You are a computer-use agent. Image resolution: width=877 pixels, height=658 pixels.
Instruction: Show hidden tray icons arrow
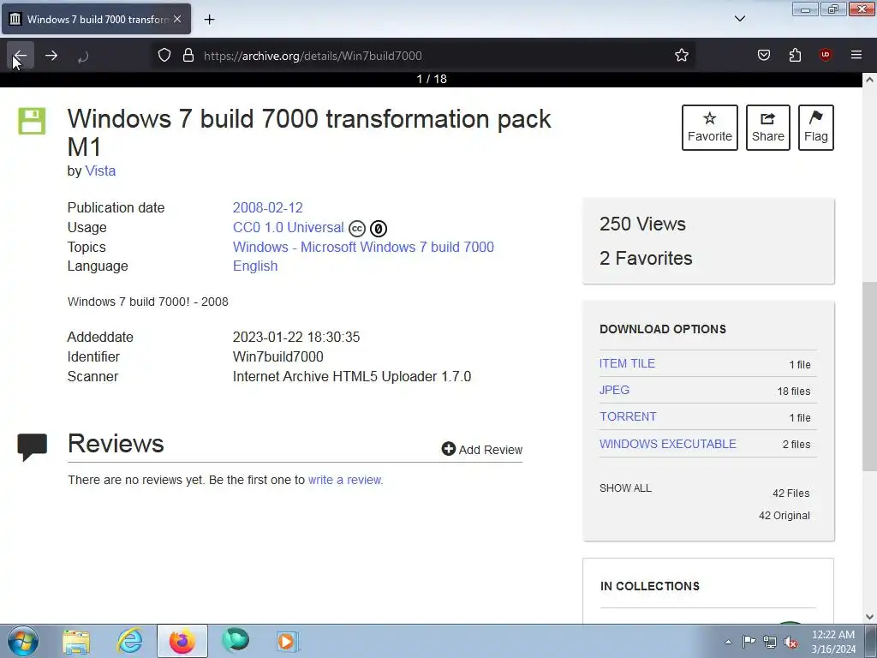click(728, 642)
